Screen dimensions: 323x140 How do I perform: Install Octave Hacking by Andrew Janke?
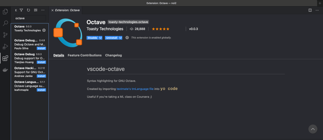coord(41,76)
